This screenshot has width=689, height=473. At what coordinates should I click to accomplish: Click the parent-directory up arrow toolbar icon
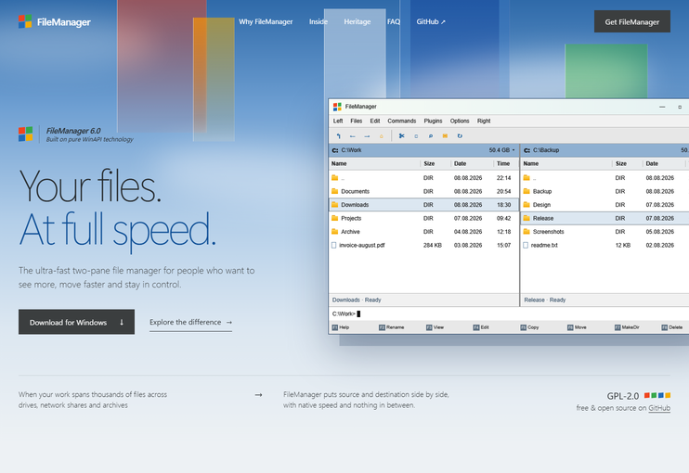[x=338, y=136]
